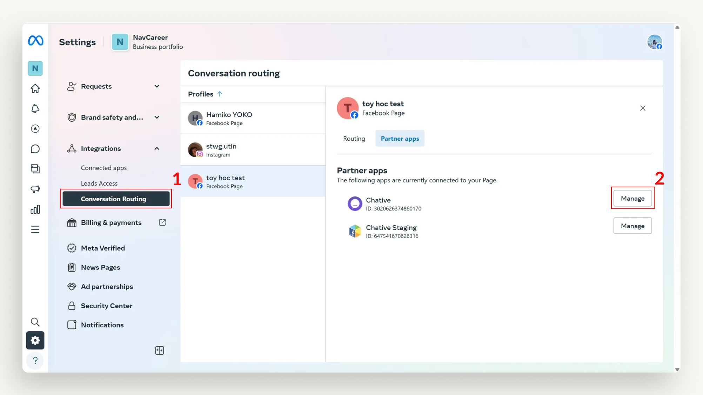Expand the Requests section

(x=157, y=86)
